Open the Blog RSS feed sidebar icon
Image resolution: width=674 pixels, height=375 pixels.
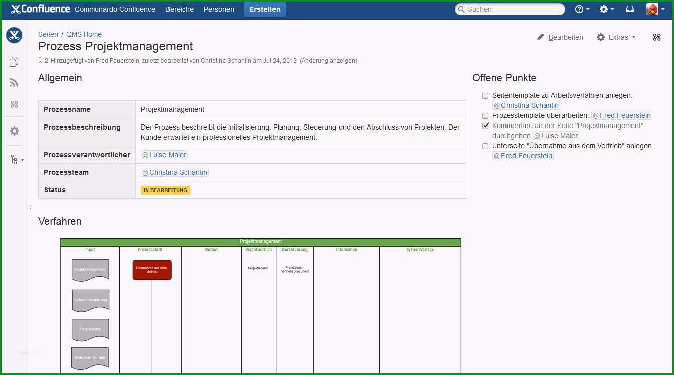coord(14,83)
